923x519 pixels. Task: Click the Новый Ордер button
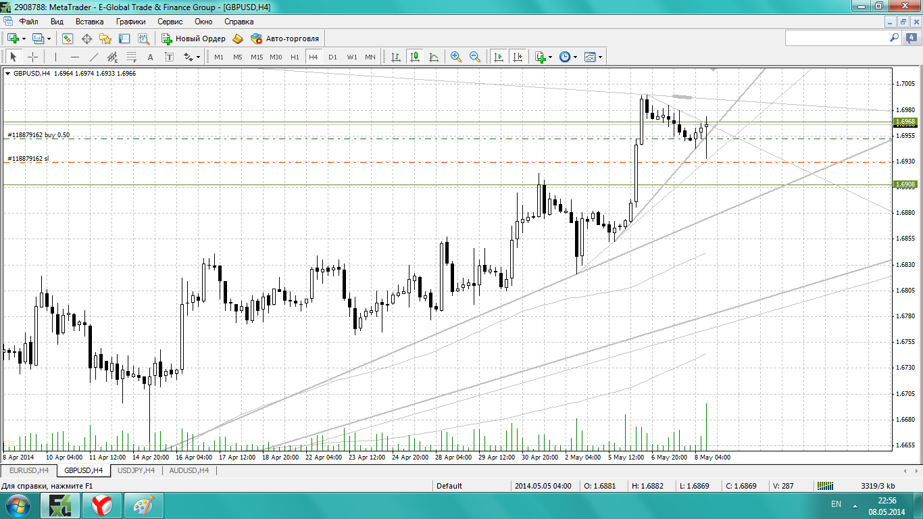193,39
